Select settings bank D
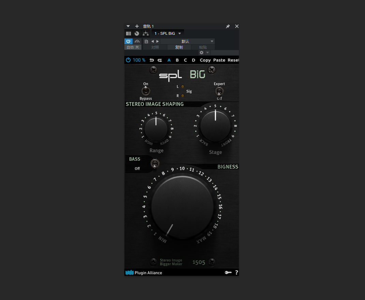The image size is (365, 300). pyautogui.click(x=194, y=60)
